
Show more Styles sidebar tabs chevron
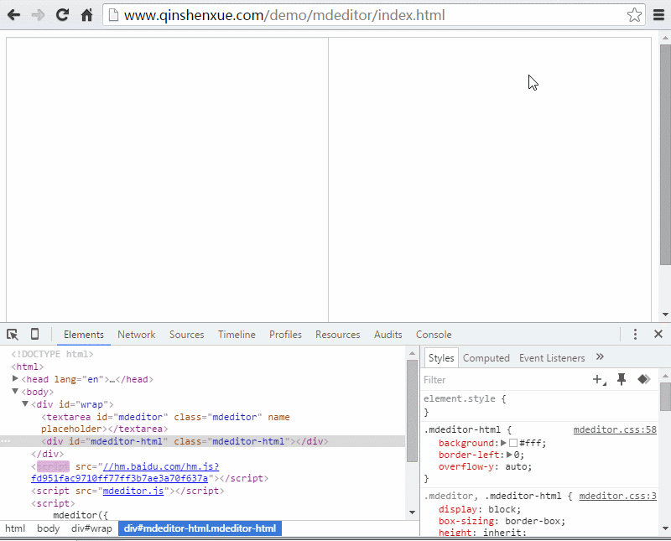pyautogui.click(x=600, y=357)
